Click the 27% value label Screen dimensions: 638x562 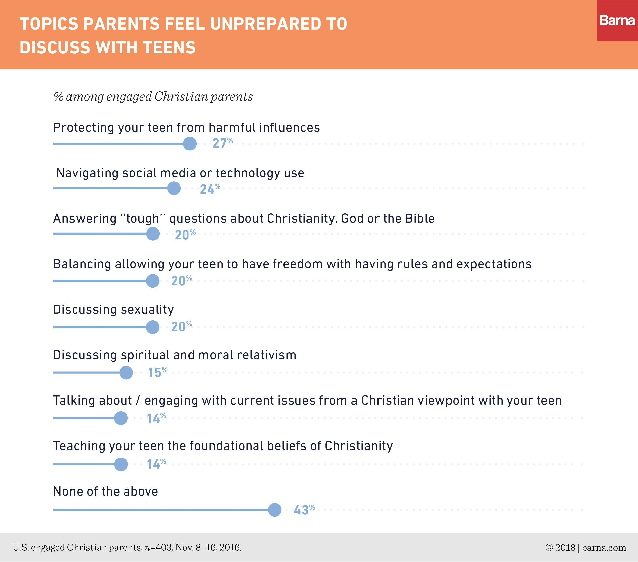222,143
